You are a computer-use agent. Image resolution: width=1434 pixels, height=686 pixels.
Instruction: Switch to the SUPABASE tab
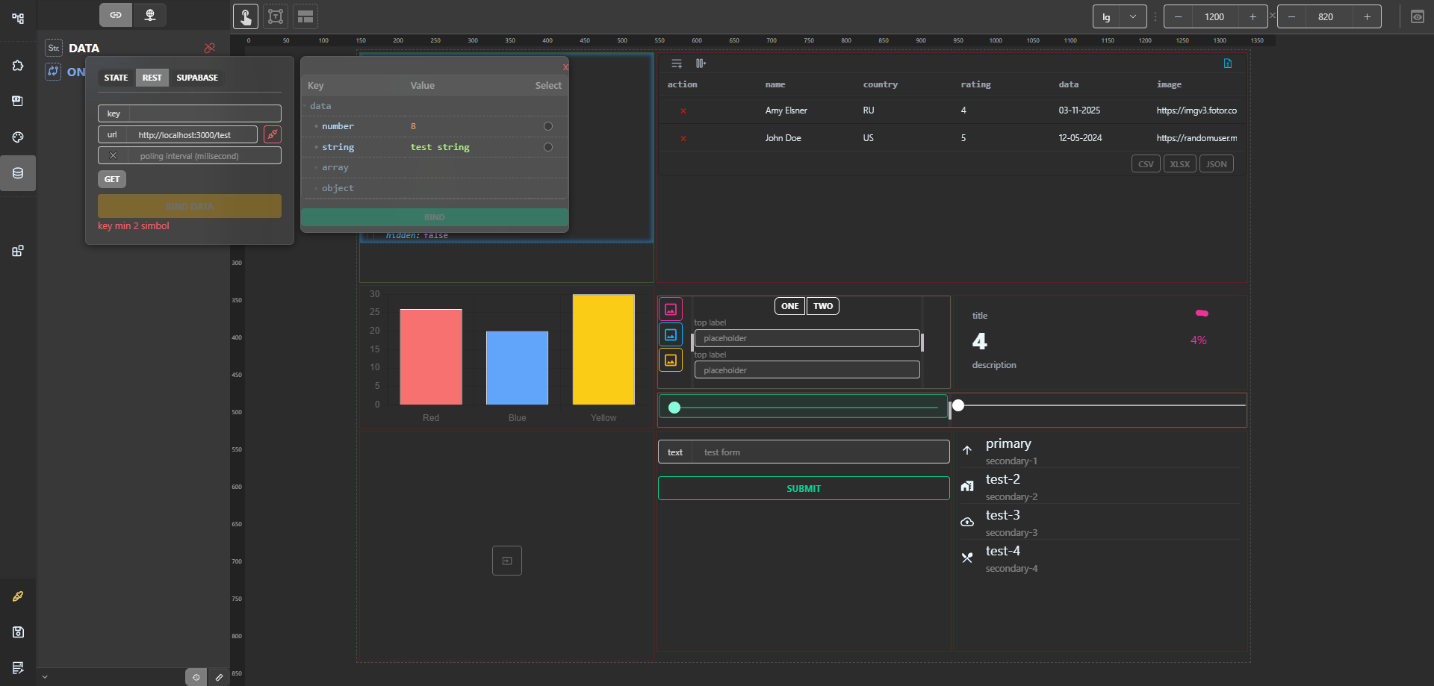[196, 77]
